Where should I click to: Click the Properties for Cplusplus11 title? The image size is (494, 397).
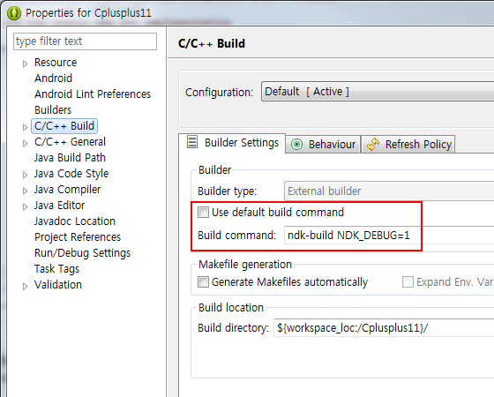tap(88, 13)
